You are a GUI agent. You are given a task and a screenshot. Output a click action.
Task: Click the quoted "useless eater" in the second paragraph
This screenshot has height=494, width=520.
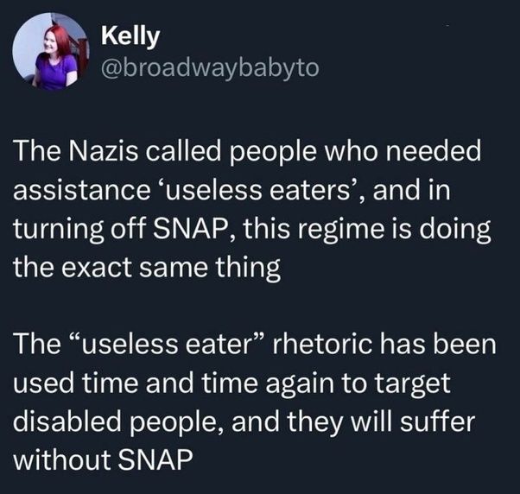[x=167, y=344]
